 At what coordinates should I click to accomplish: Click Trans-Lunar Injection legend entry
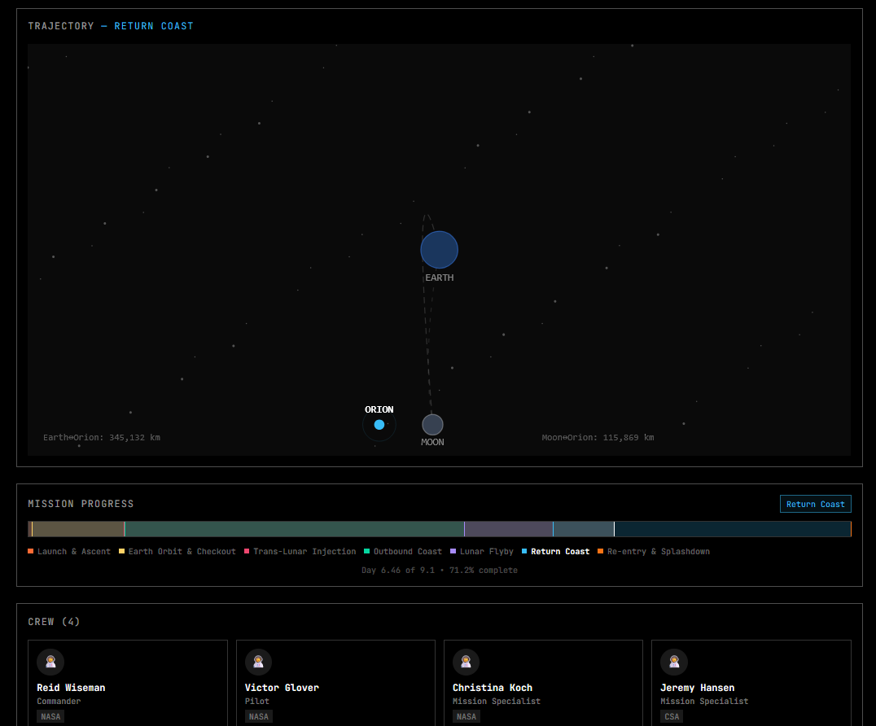[300, 552]
